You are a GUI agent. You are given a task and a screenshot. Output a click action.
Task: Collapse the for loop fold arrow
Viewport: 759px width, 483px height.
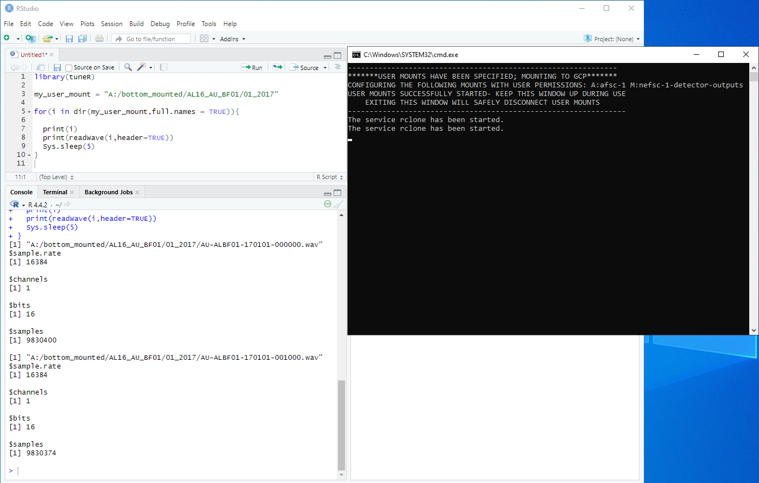coord(29,111)
